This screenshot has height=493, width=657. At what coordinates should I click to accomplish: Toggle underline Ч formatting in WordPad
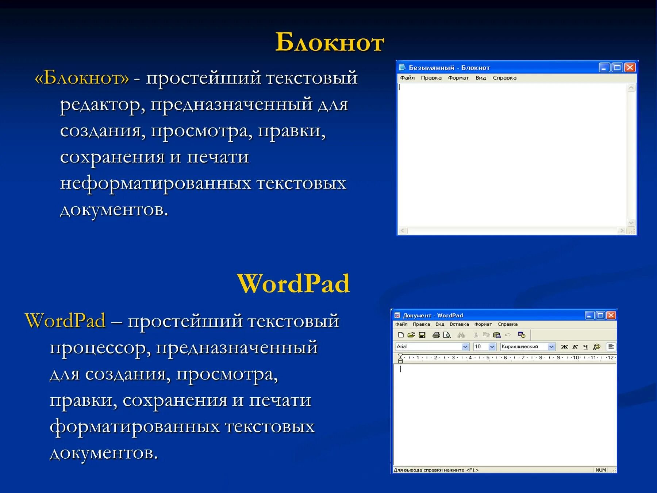(585, 347)
